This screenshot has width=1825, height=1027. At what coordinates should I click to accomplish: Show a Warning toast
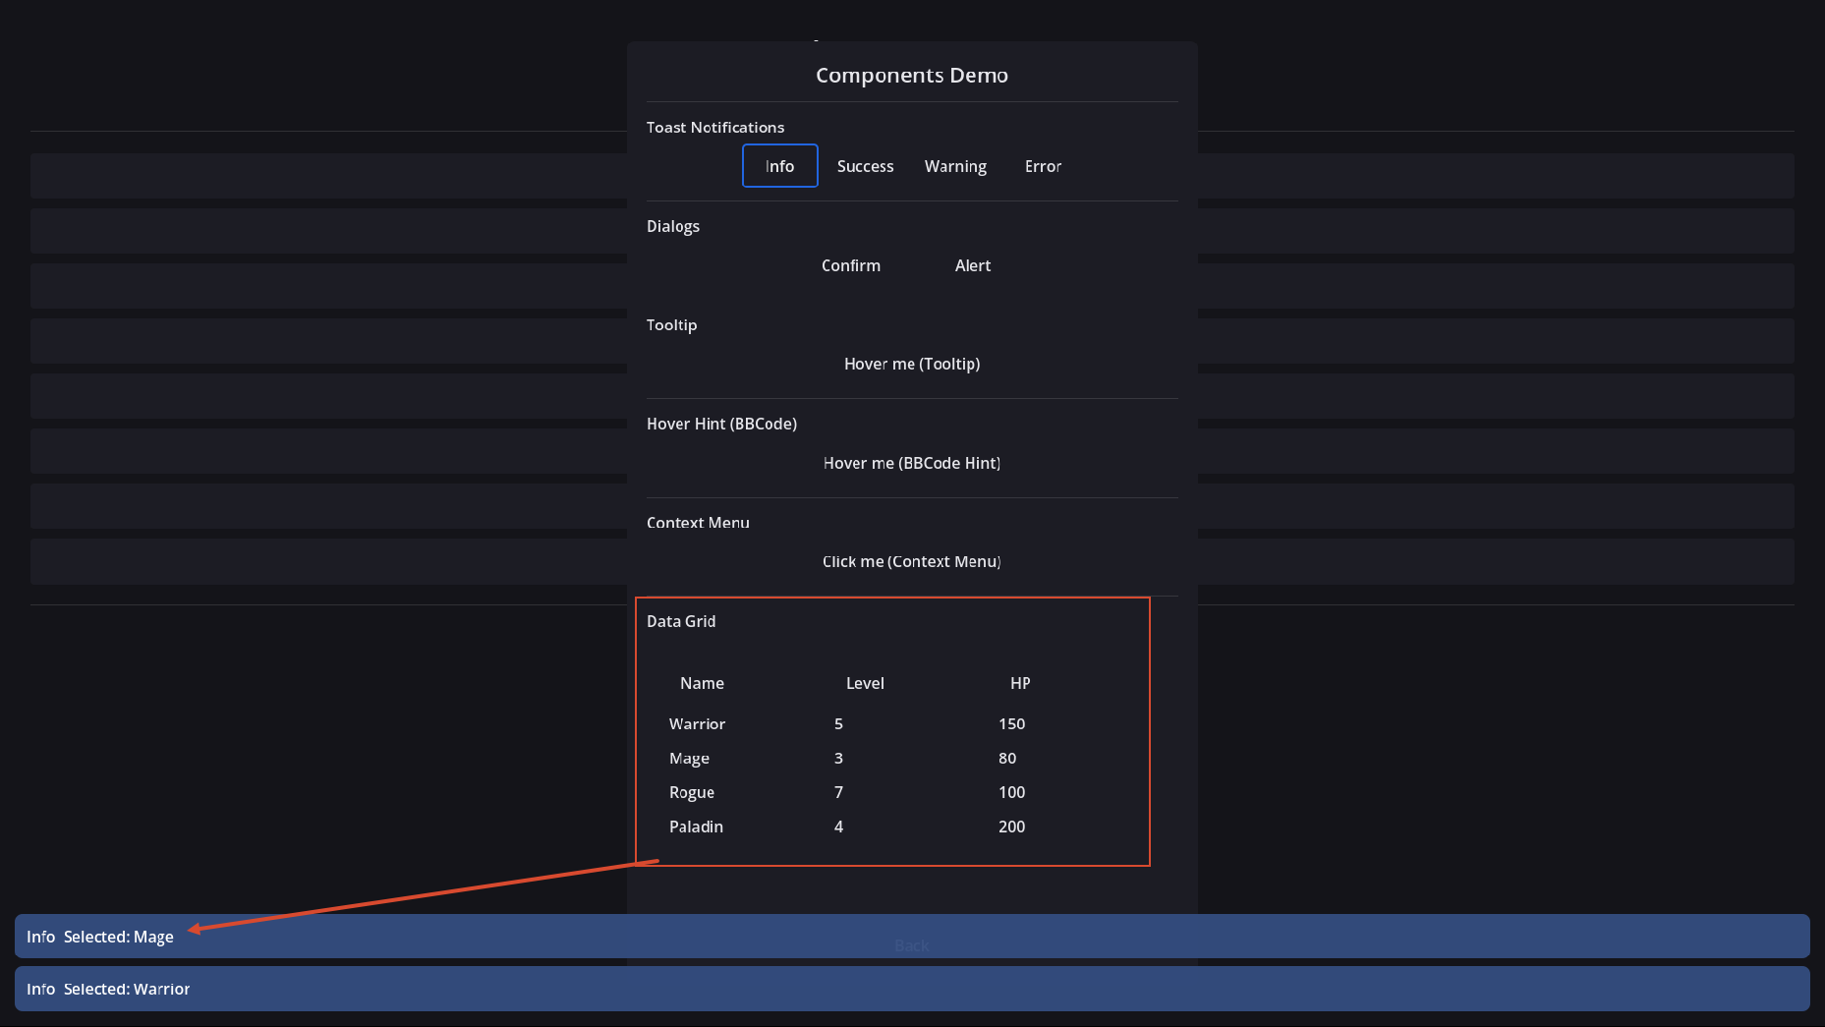955,166
